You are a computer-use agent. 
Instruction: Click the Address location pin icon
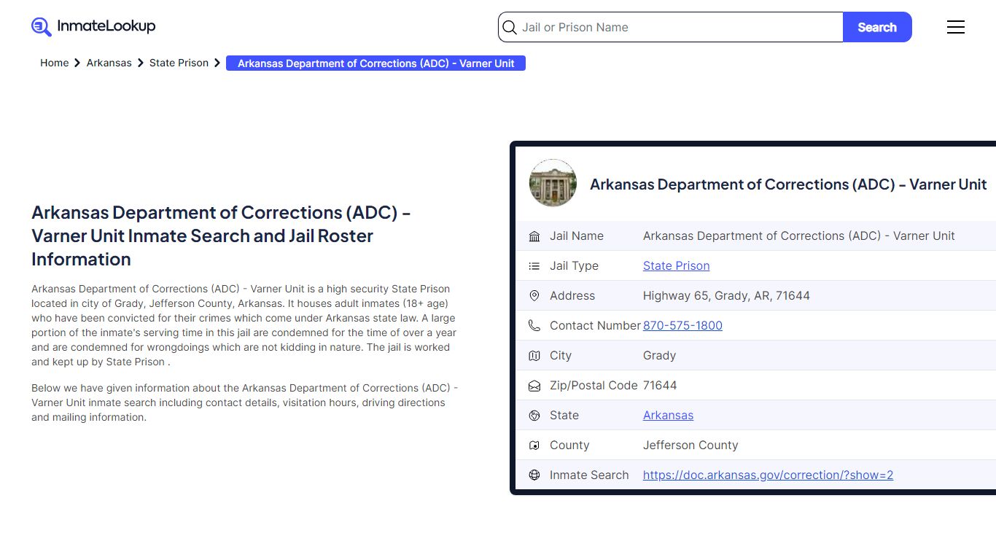tap(534, 296)
